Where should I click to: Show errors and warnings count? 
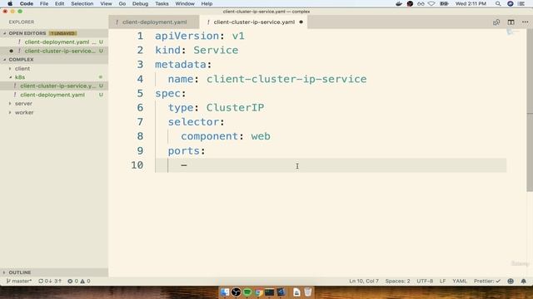(x=79, y=281)
